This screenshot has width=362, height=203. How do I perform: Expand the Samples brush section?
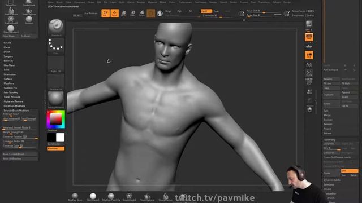coord(8,56)
